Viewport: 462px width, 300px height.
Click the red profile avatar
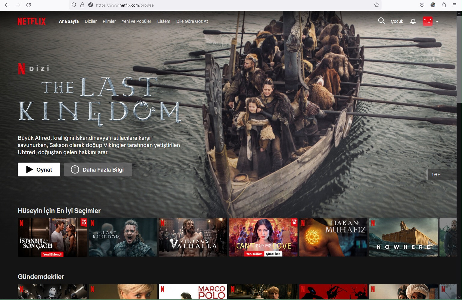point(428,21)
